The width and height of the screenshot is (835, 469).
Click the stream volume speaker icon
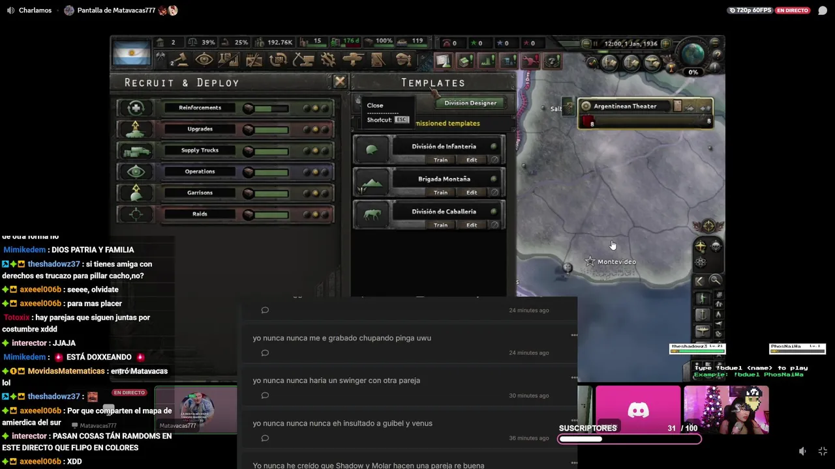pos(803,451)
